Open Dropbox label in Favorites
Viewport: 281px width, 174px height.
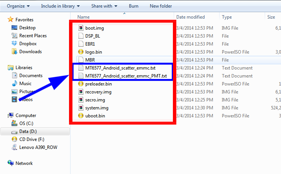pos(28,44)
